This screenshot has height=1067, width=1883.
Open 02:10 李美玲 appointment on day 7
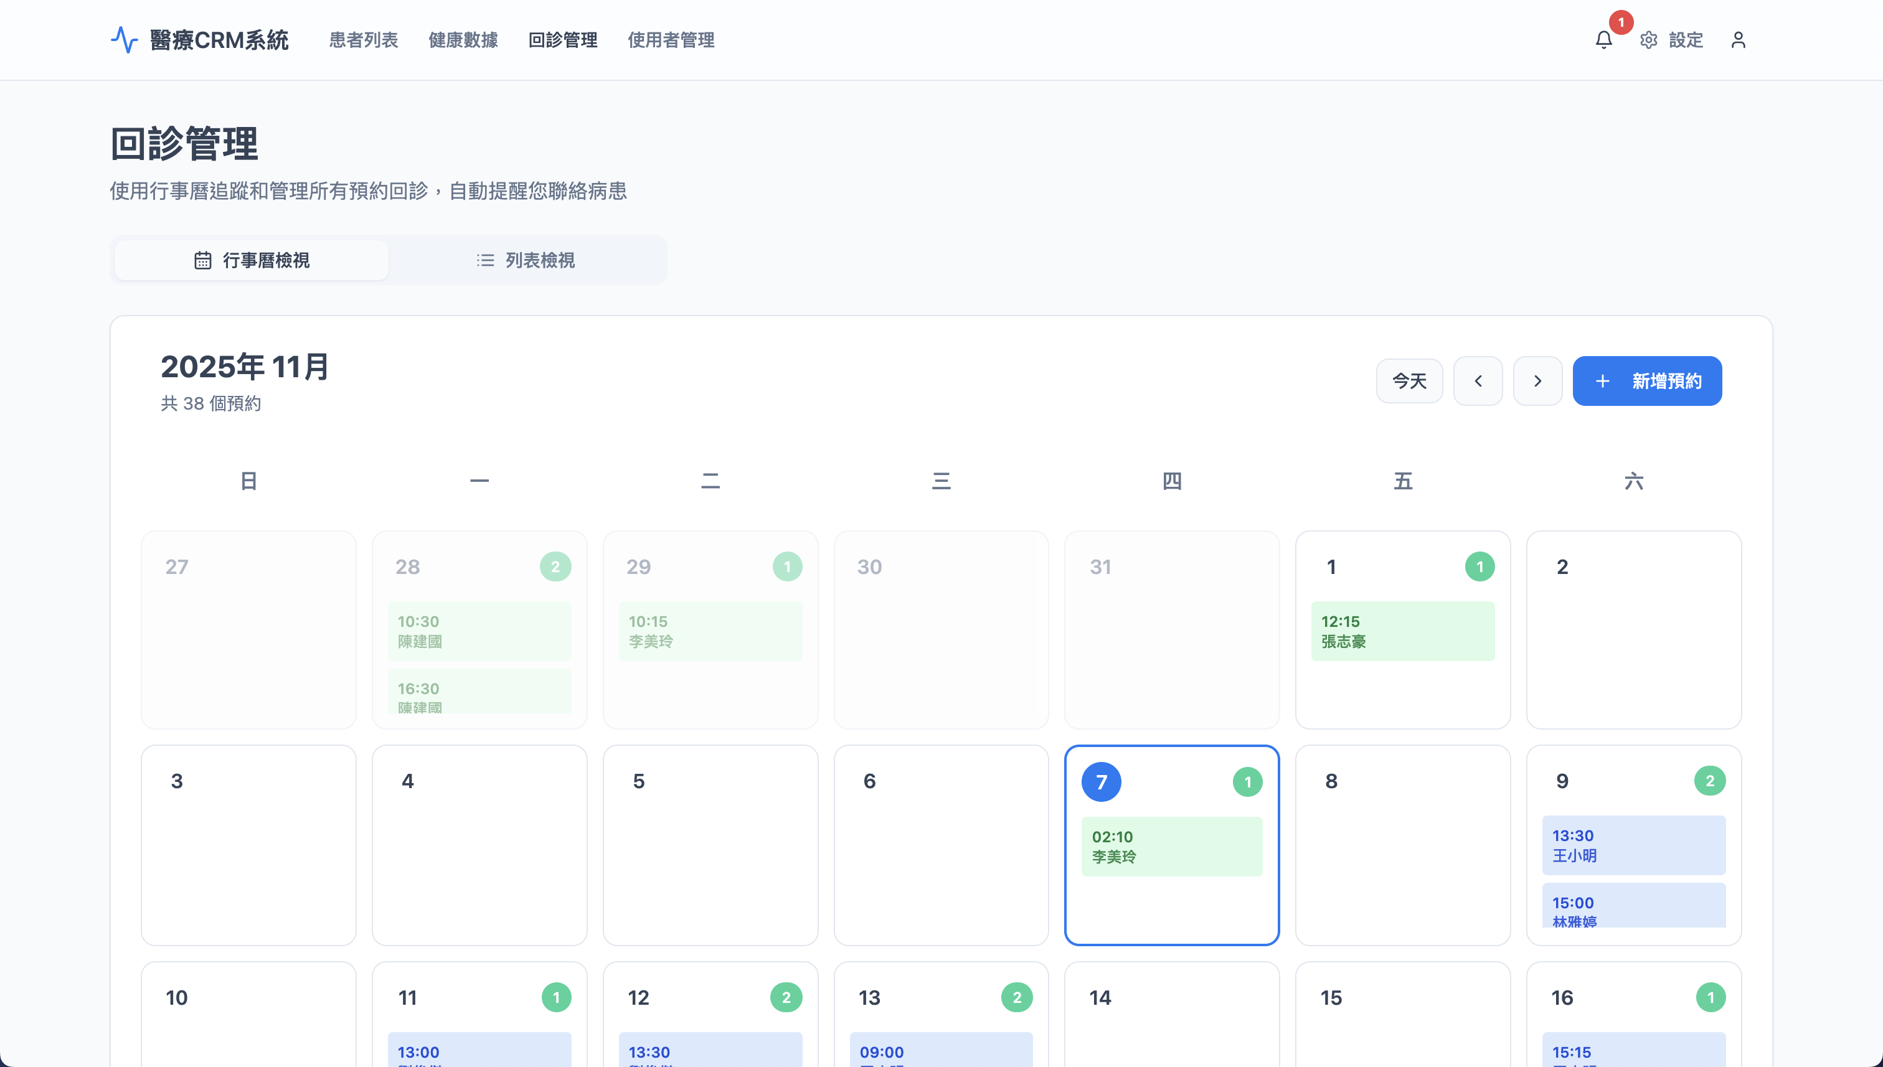point(1172,847)
